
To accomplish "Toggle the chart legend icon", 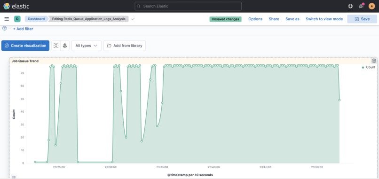I will (x=14, y=177).
